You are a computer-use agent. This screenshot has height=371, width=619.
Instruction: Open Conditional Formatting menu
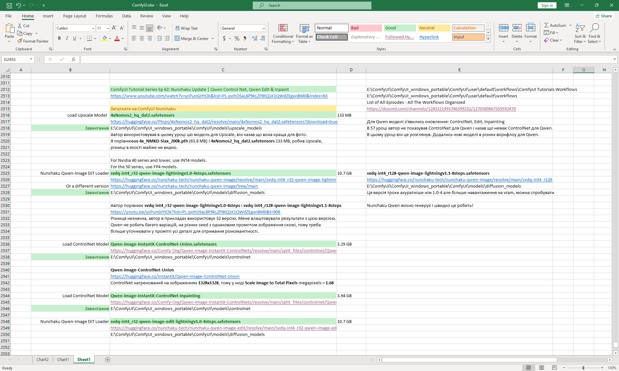coord(283,34)
